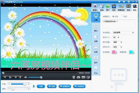Click the cyan 背景颜色 background color swatch
139x93 pixels.
(131, 52)
